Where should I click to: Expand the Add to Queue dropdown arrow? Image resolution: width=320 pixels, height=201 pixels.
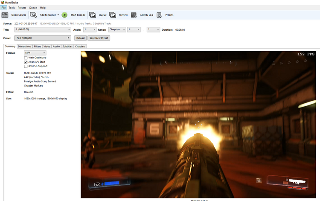(58, 15)
